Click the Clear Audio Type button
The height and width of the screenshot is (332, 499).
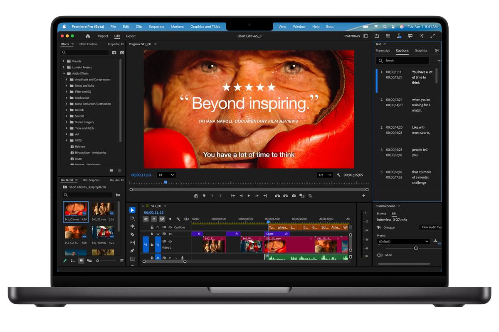430,227
